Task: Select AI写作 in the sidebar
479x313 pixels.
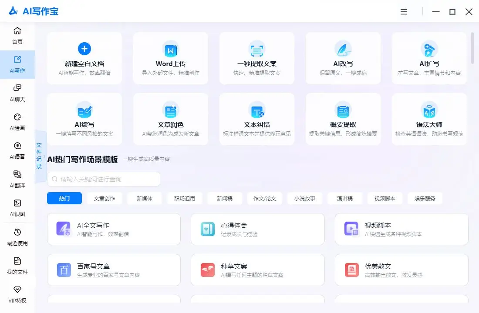Action: [x=17, y=65]
